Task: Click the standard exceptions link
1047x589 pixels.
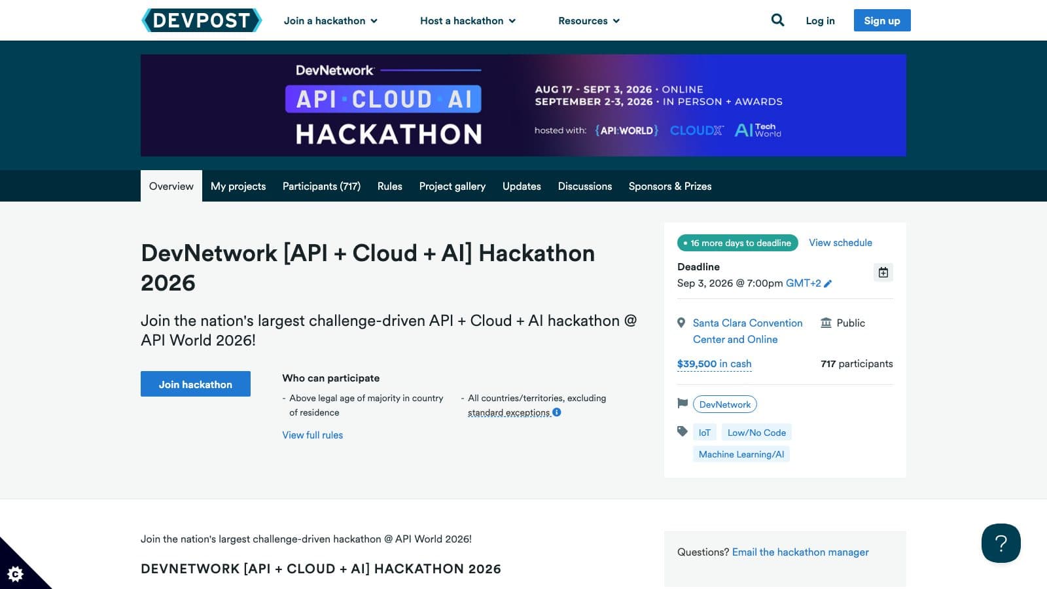Action: pyautogui.click(x=509, y=413)
